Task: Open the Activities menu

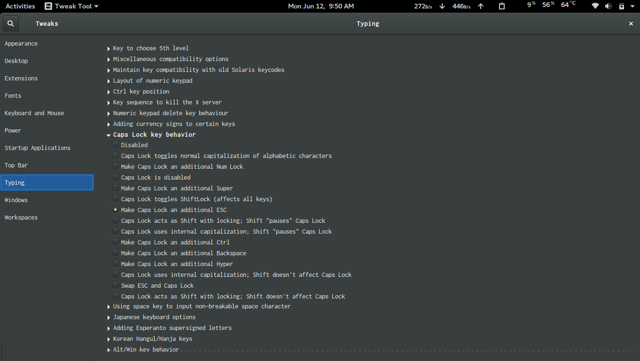Action: (20, 6)
